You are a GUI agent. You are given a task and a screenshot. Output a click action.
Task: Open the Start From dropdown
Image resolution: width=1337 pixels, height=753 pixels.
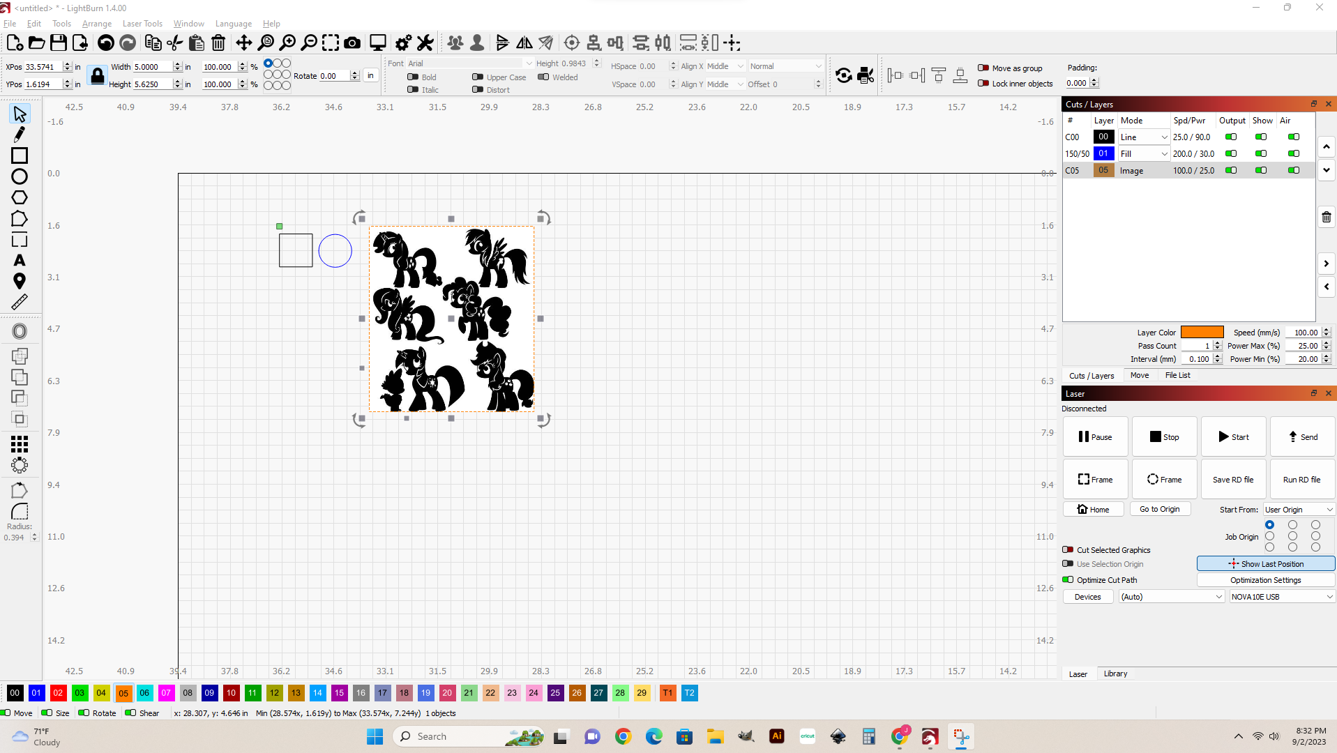click(x=1297, y=509)
